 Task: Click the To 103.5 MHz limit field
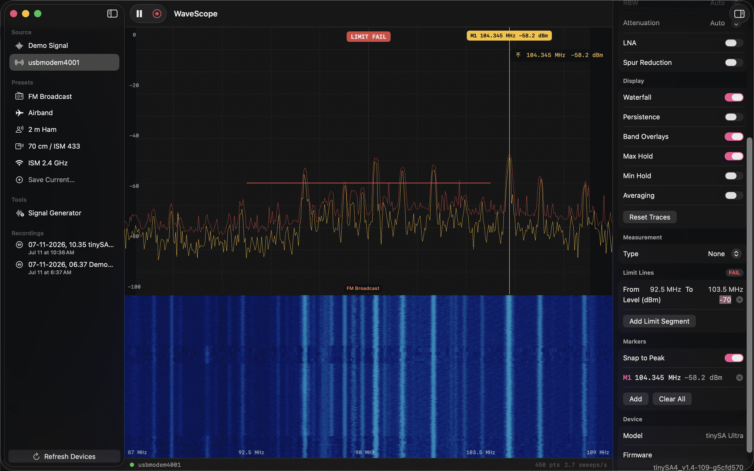725,289
